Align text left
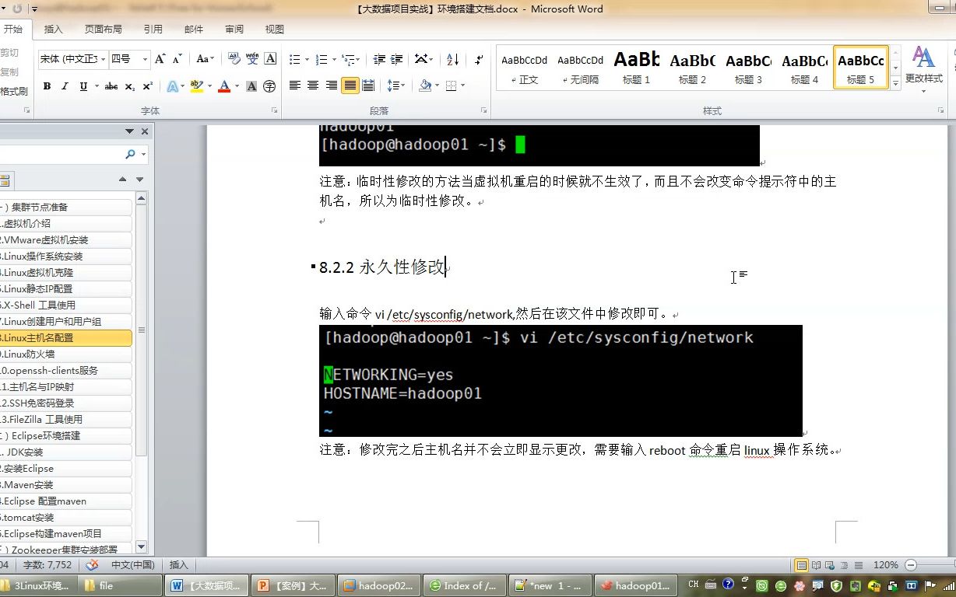 coord(295,86)
